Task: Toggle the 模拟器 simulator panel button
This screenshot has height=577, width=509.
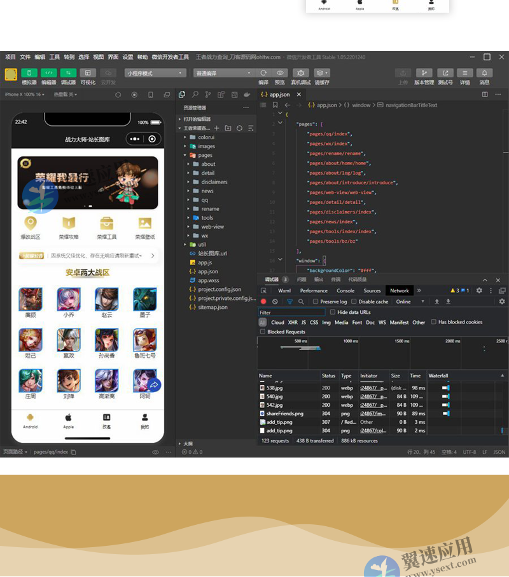Action: [x=29, y=73]
